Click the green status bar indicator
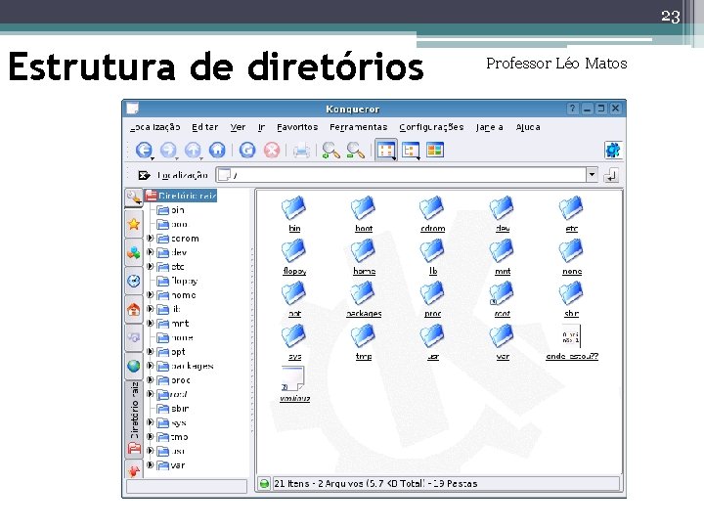 point(264,484)
